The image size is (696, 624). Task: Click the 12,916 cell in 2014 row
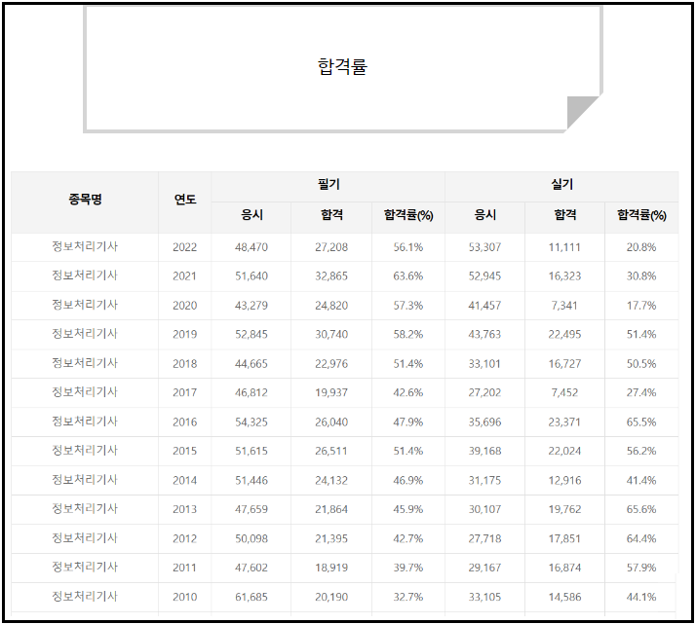564,480
